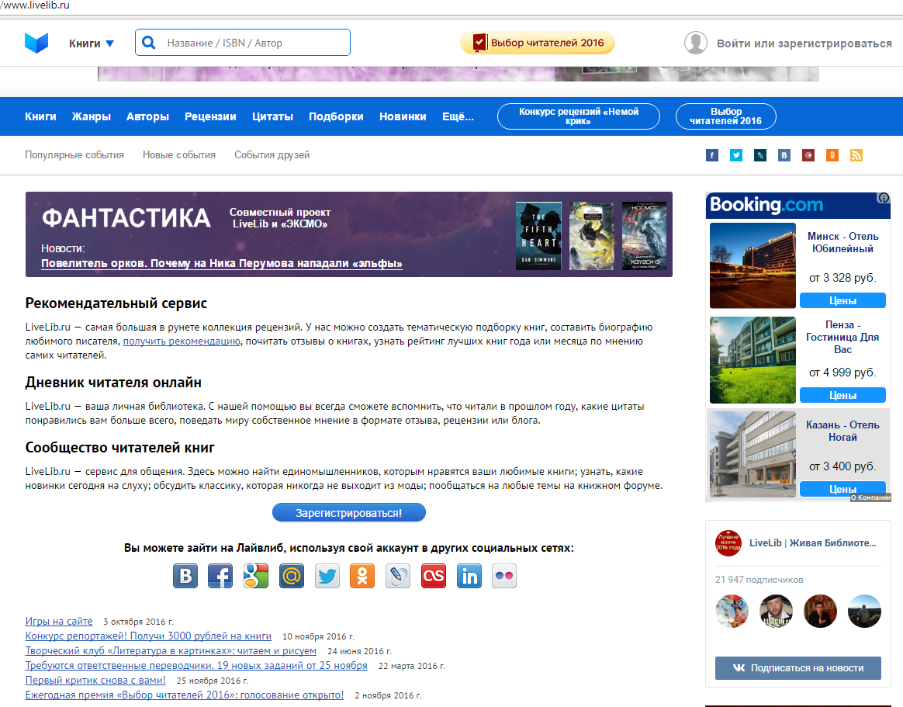
Task: Click the magnifier search icon
Action: point(149,43)
